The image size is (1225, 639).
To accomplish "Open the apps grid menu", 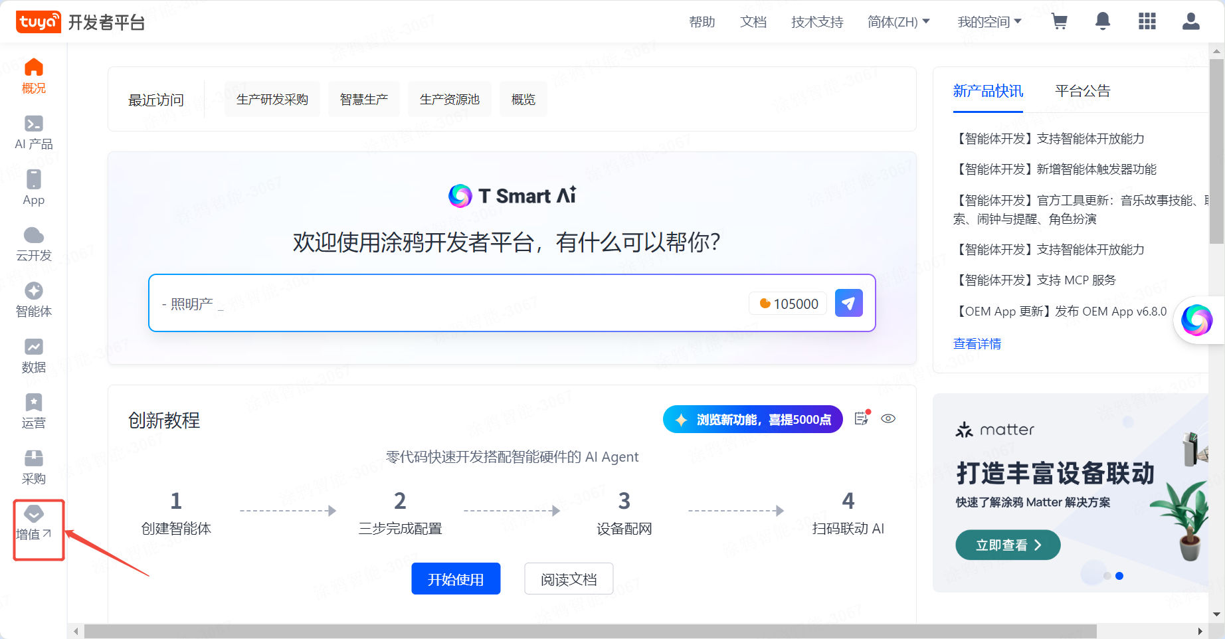I will pos(1147,22).
